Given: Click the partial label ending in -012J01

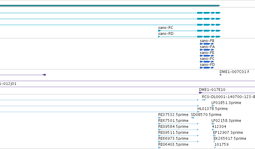Looking at the screenshot, I should click(8, 84).
